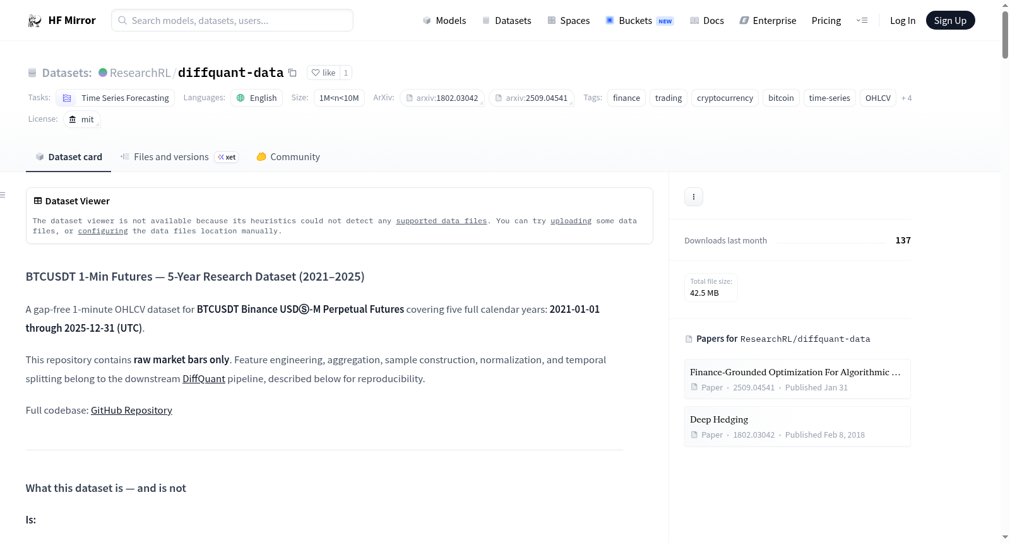Click the globe icon for English language

pyautogui.click(x=241, y=98)
